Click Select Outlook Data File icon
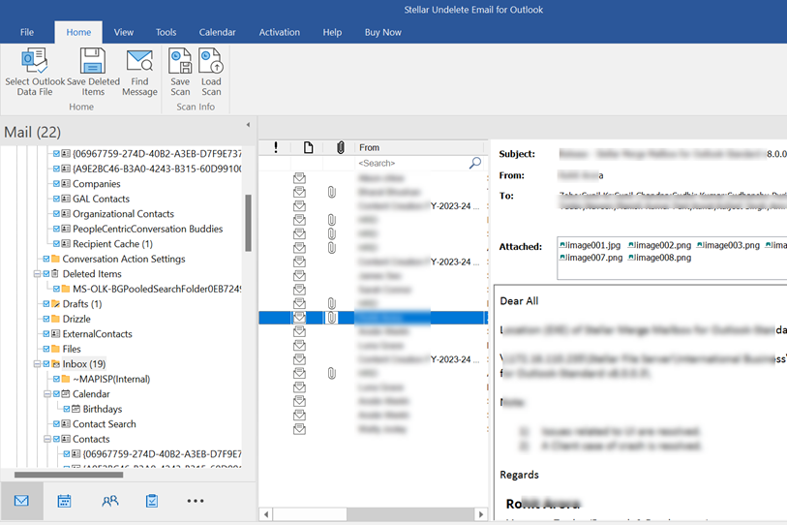This screenshot has width=787, height=525. [35, 61]
